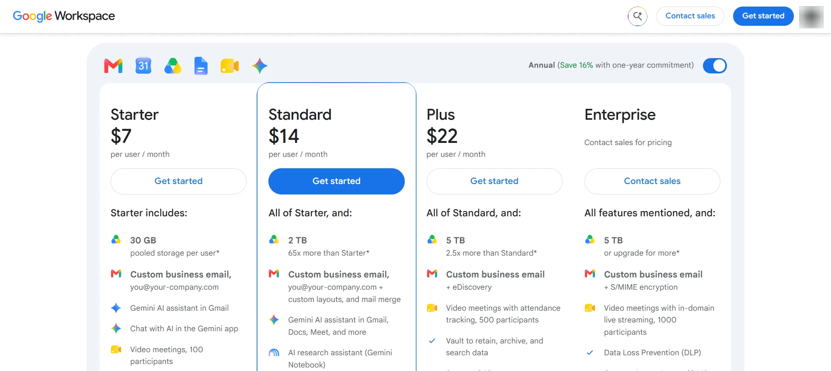Click Gemini icon beside 'Gemini AI assistant in Gmail'
Screen dimensions: 831x371
click(x=116, y=308)
